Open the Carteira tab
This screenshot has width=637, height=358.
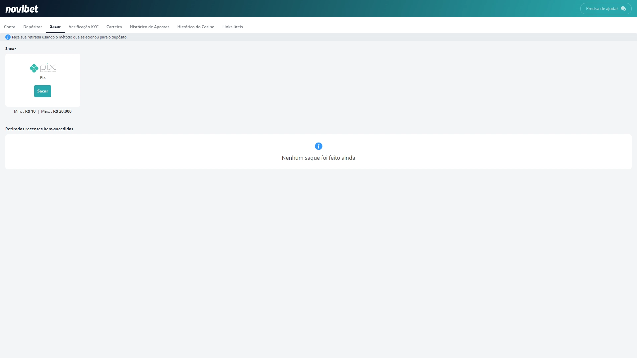click(x=114, y=27)
